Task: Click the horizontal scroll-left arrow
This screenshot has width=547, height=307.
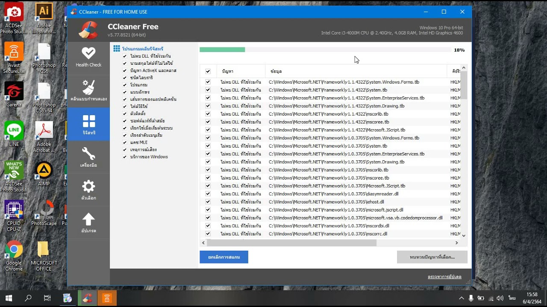Action: (203, 243)
